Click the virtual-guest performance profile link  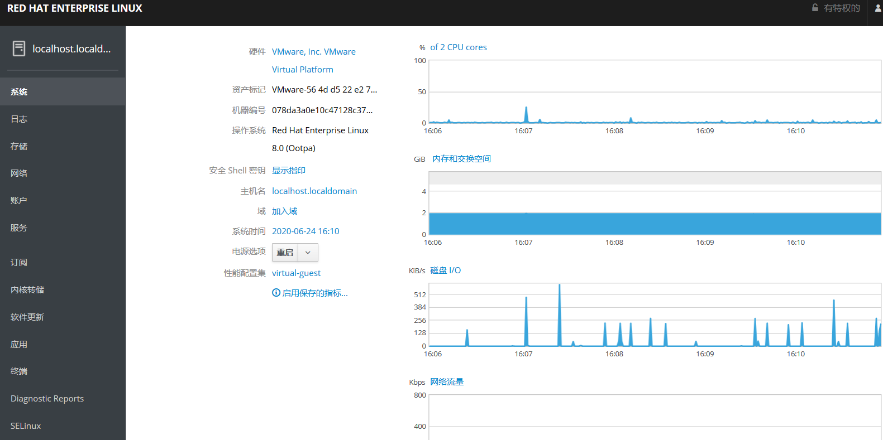coord(296,273)
